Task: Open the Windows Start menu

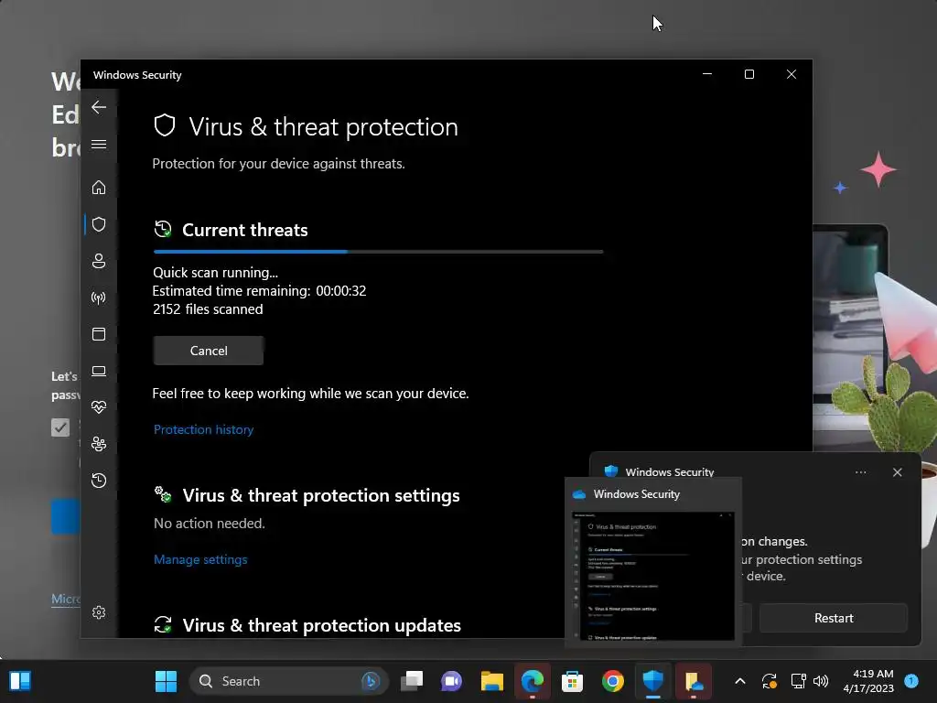Action: tap(166, 681)
